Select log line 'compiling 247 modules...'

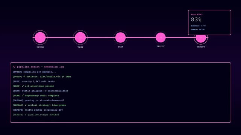(34, 72)
